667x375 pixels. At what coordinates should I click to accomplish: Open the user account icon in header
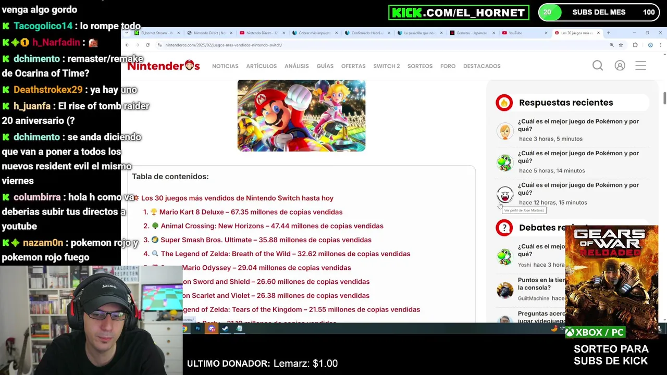click(x=620, y=66)
